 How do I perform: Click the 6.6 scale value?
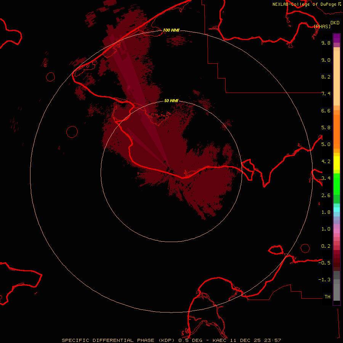[x=326, y=111]
